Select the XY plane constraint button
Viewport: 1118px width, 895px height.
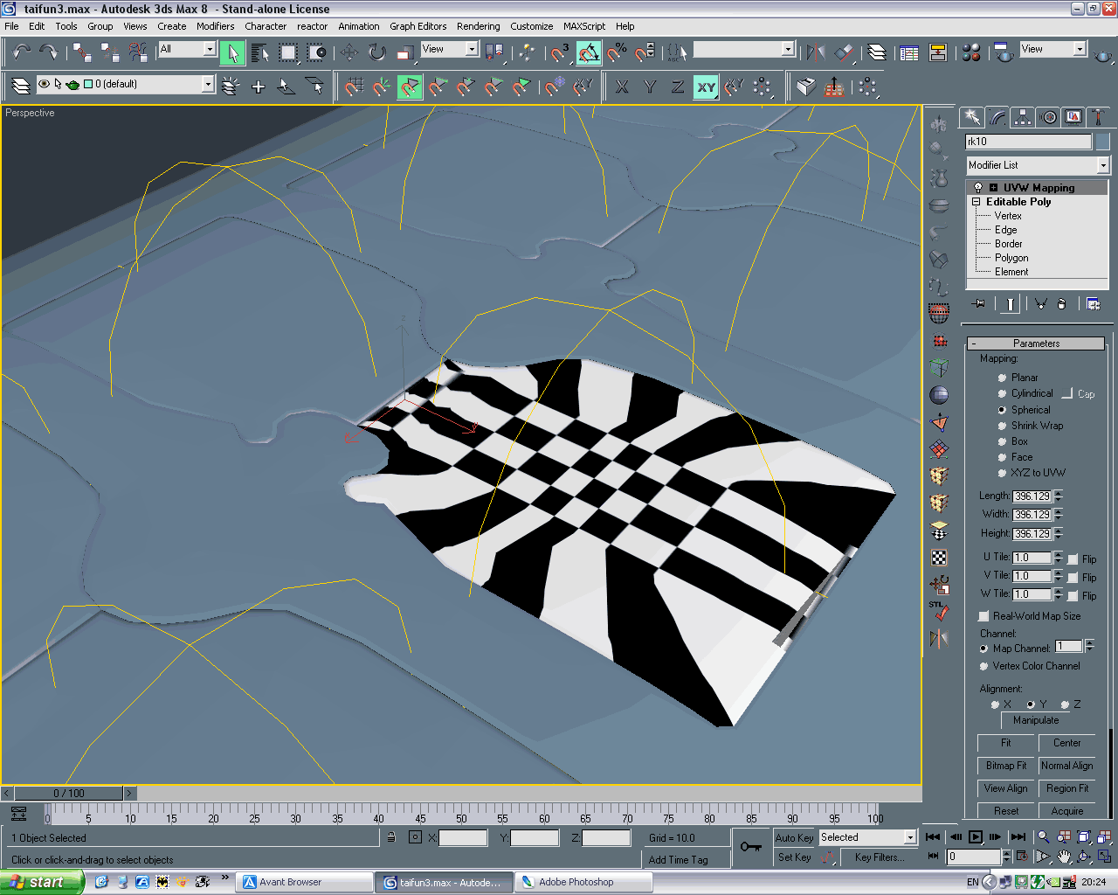point(706,87)
